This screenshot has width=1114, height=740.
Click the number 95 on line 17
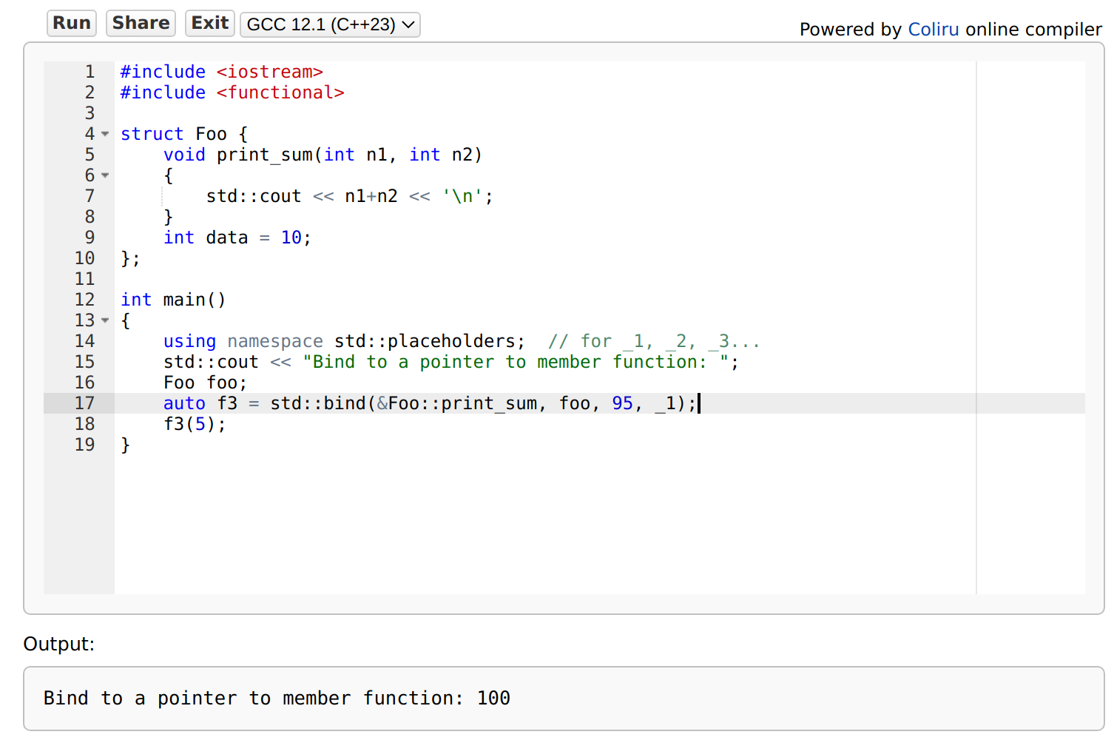[622, 403]
